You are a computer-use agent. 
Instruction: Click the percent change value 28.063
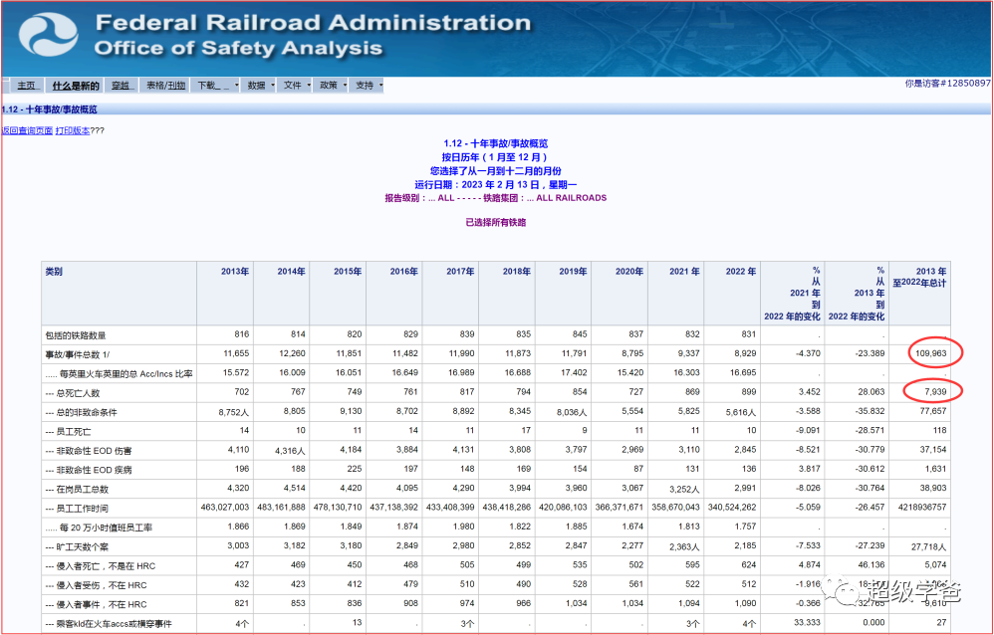pyautogui.click(x=871, y=391)
